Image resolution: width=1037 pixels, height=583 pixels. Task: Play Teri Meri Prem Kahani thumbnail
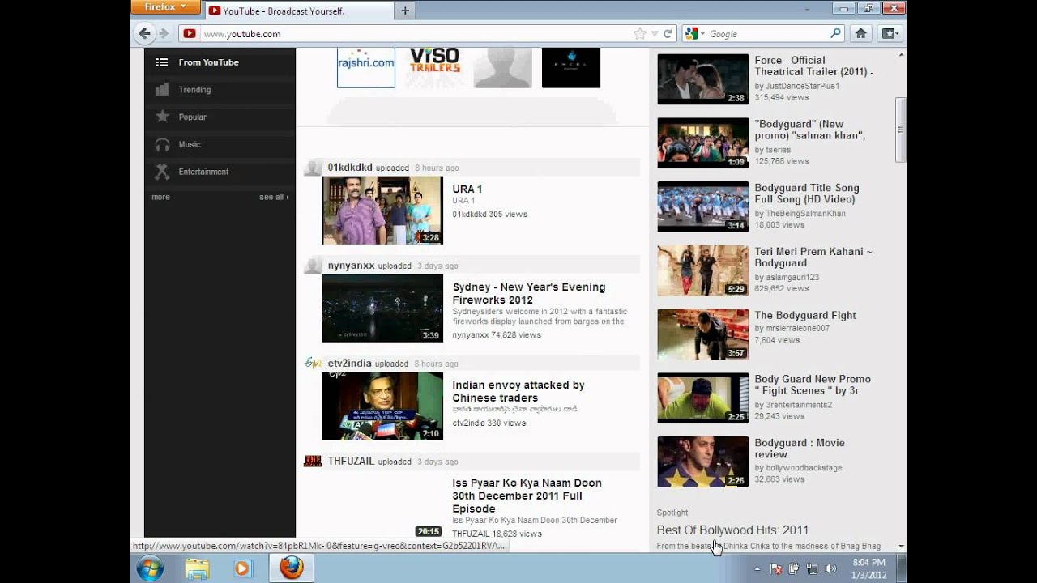tap(702, 270)
